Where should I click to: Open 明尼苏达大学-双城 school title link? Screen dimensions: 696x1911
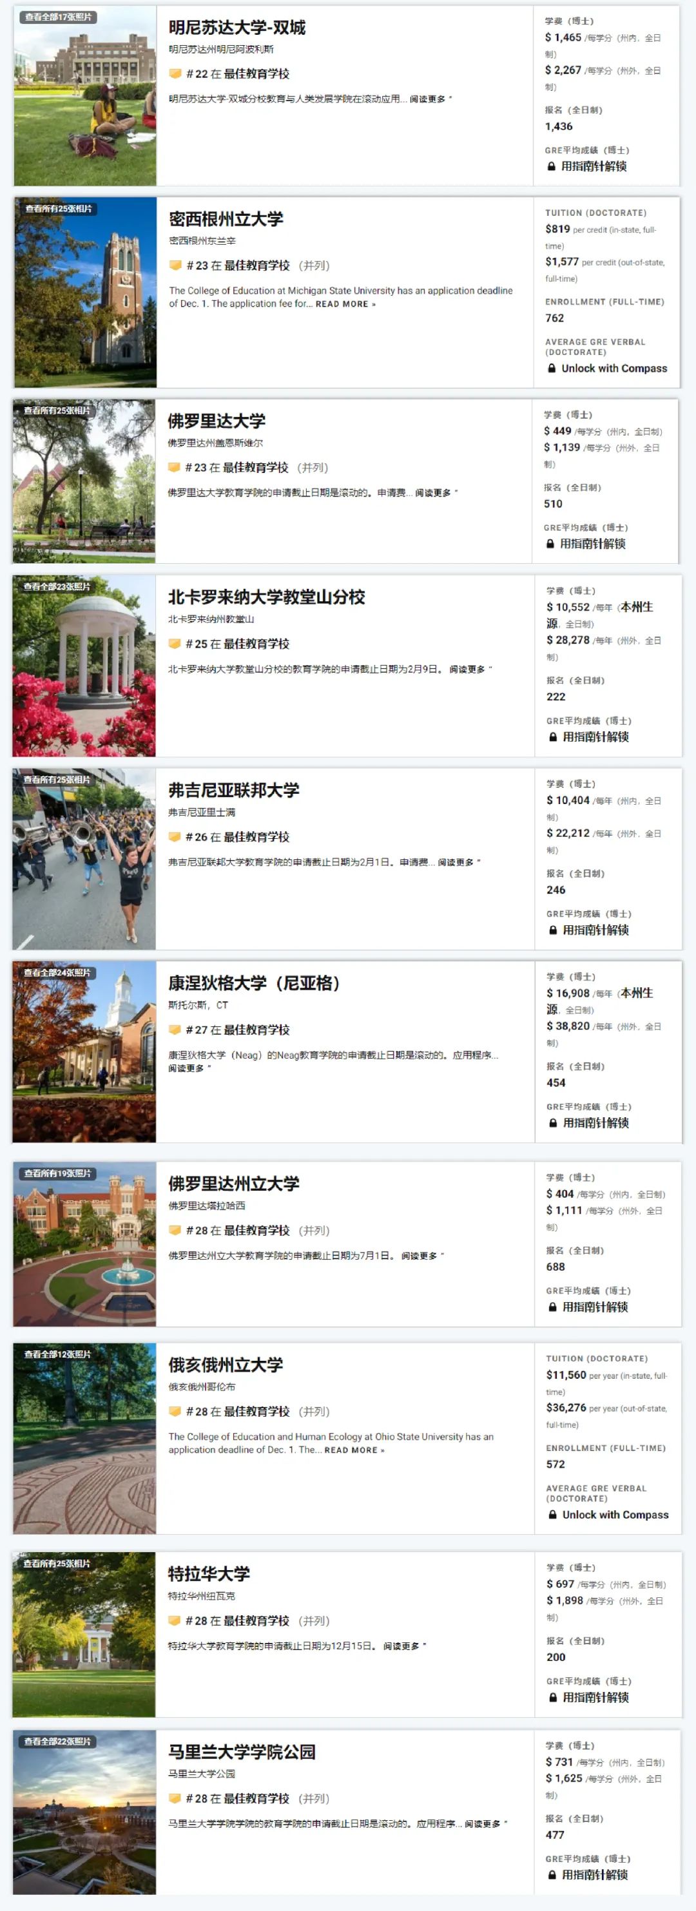coord(237,28)
